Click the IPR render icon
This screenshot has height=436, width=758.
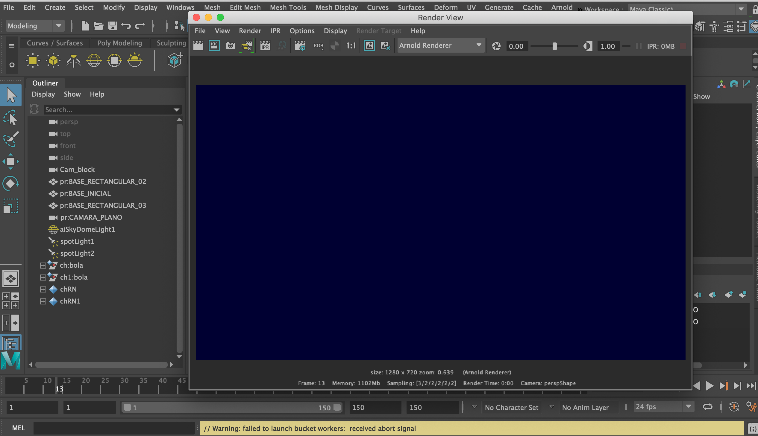click(265, 46)
